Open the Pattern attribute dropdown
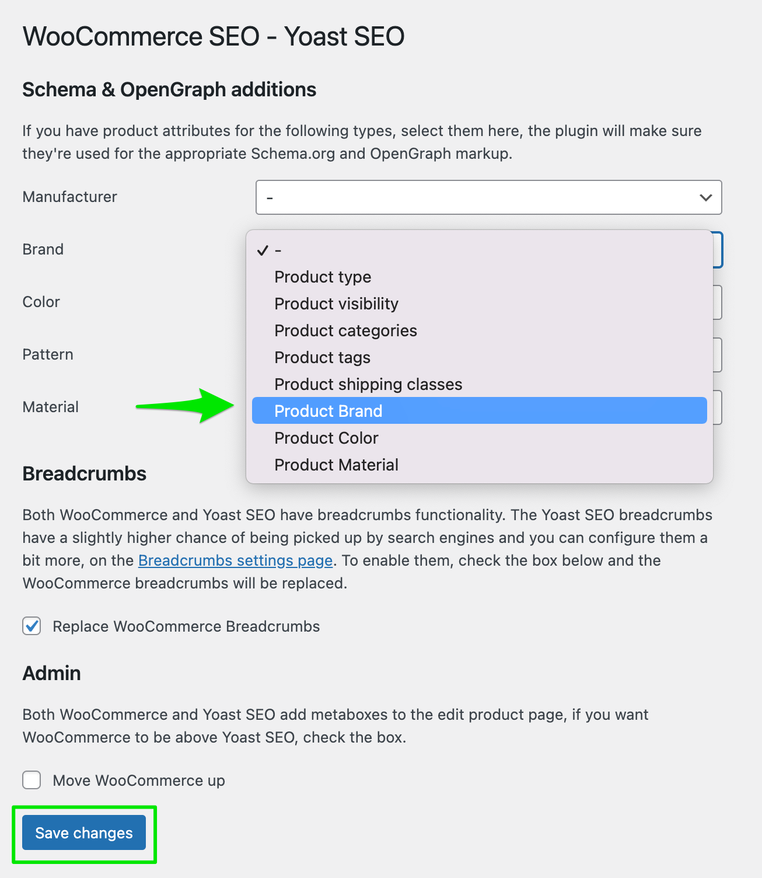762x878 pixels. (x=718, y=354)
